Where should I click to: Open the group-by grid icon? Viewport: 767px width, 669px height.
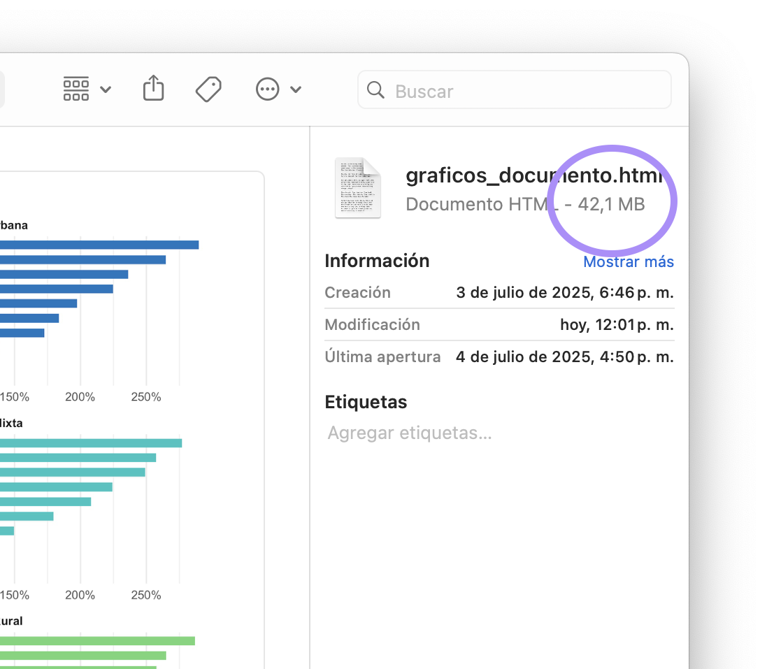(x=76, y=89)
